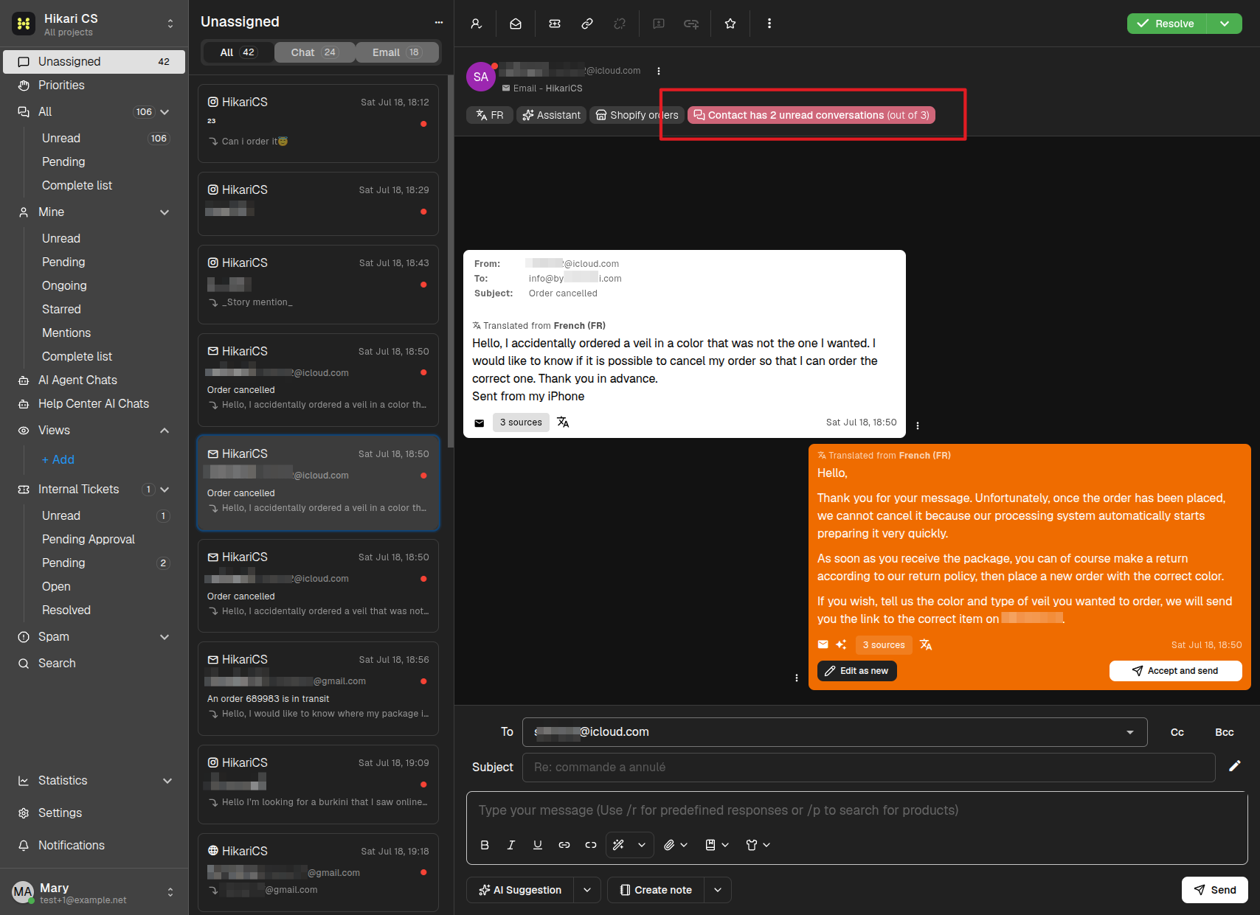Screen dimensions: 1260x915
Task: Open contact options next to icloud email header
Action: tap(659, 72)
